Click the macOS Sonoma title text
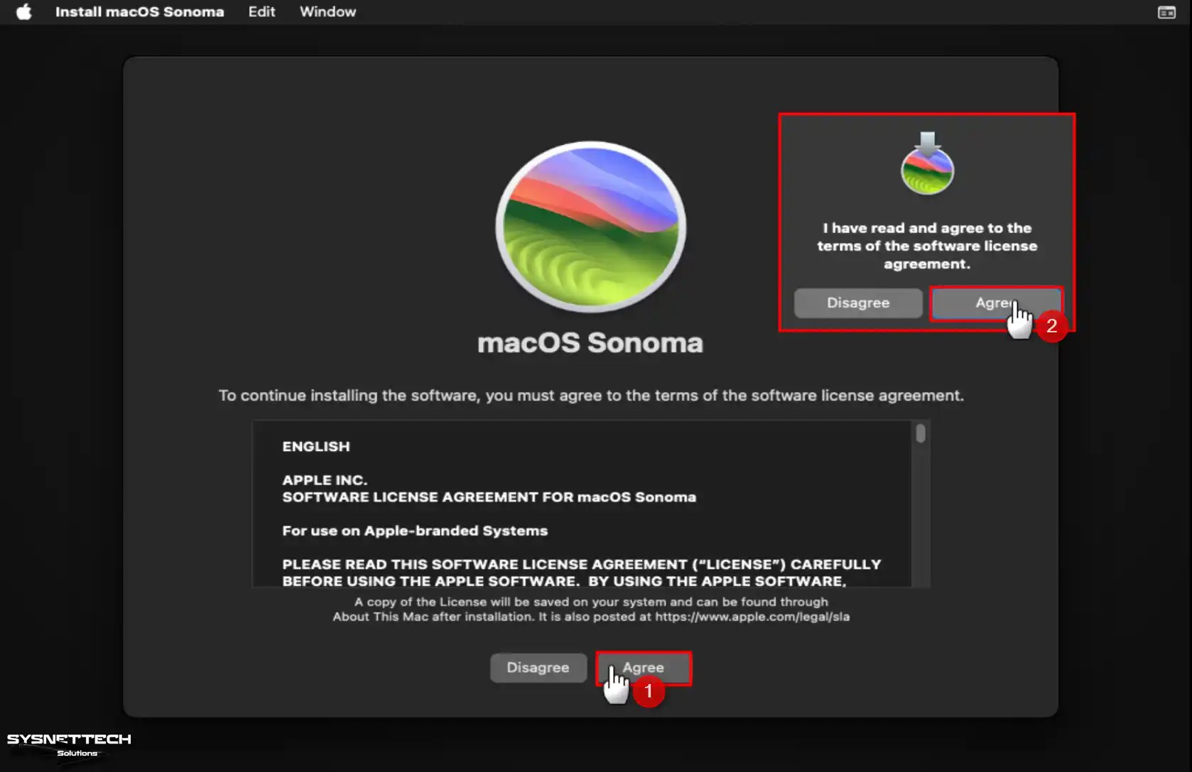The height and width of the screenshot is (772, 1192). (x=590, y=343)
